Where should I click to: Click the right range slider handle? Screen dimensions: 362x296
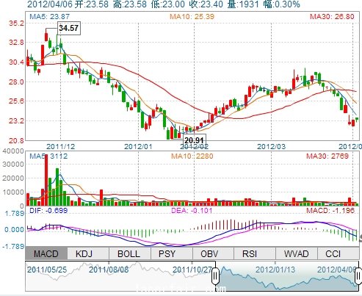358,276
